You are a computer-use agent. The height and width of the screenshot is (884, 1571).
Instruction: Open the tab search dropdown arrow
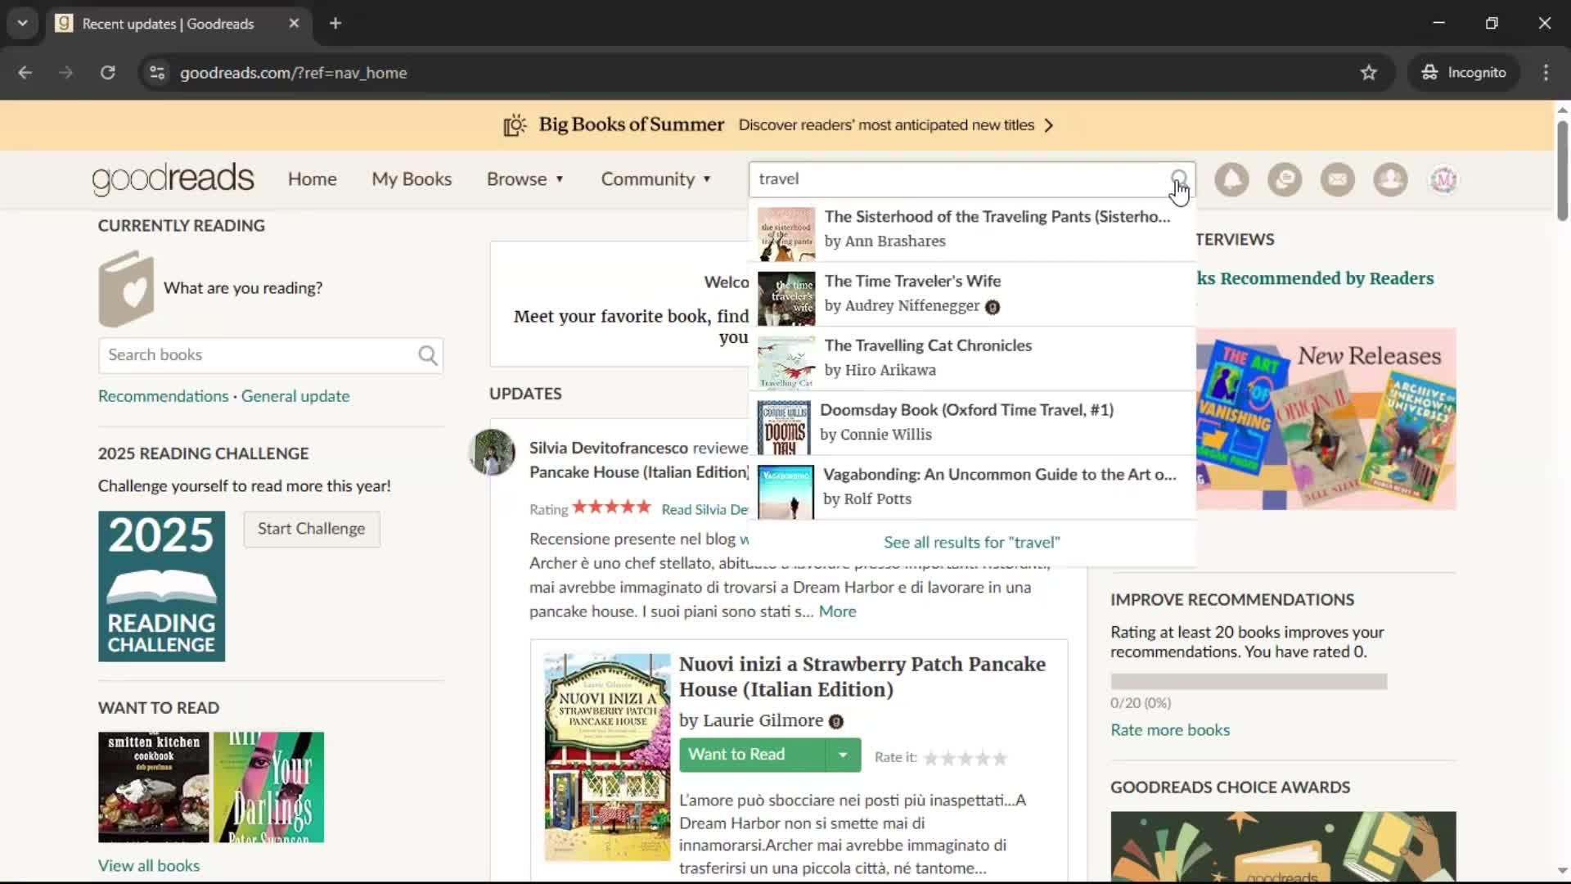pos(23,24)
